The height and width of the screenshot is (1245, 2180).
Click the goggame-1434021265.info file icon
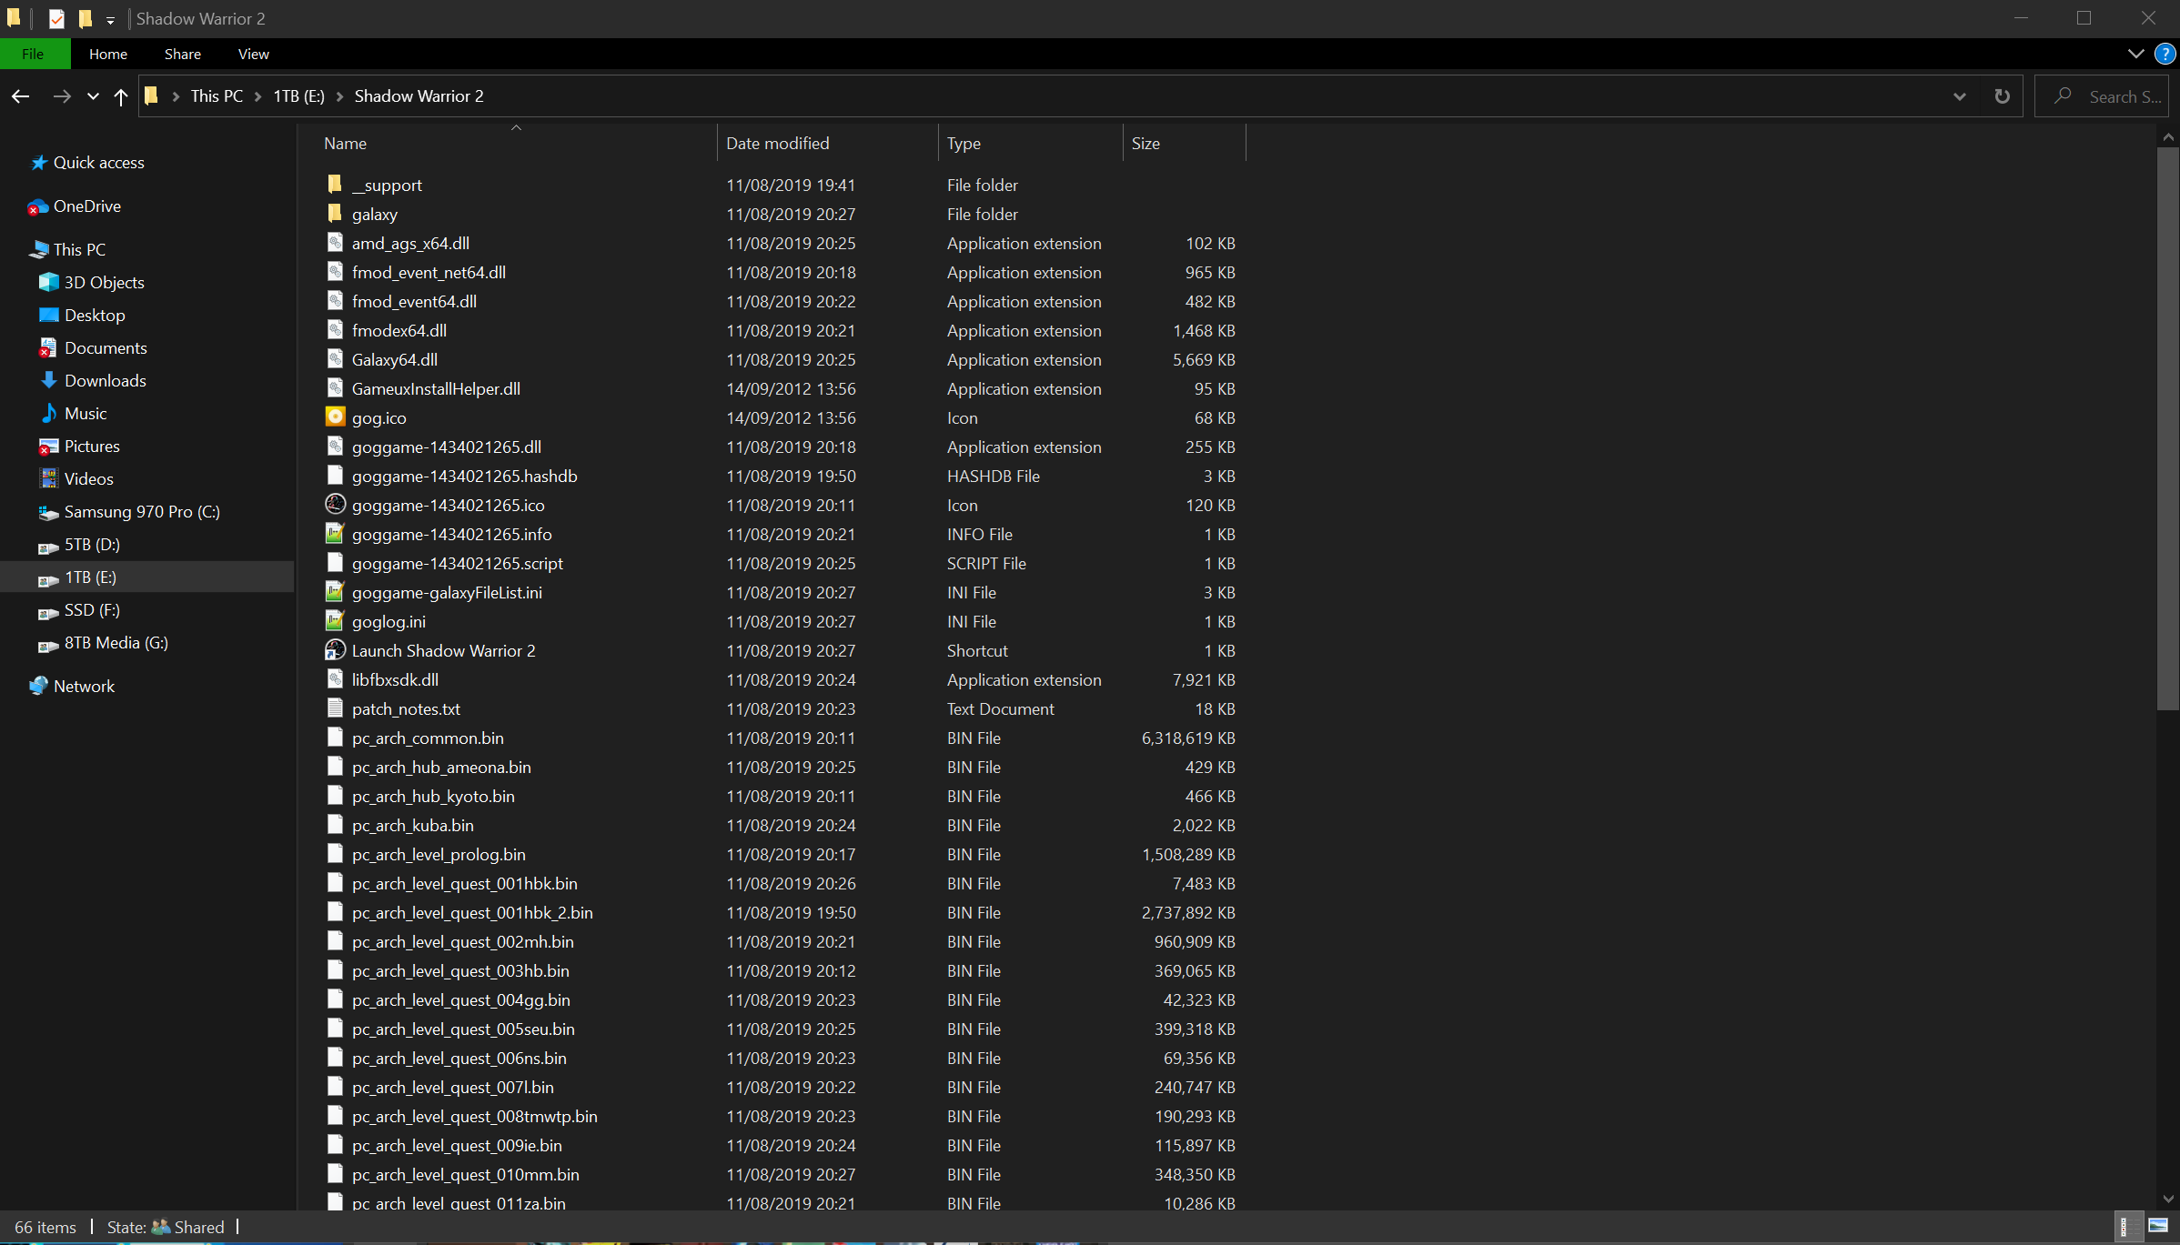click(x=335, y=534)
